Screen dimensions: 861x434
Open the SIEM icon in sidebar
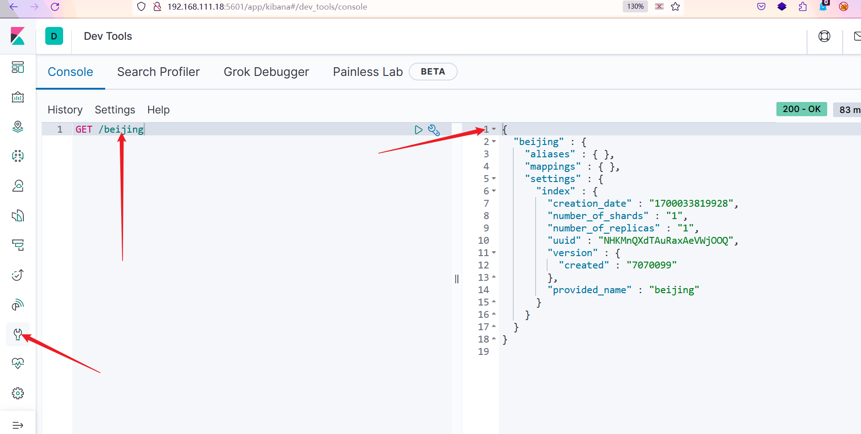click(18, 305)
